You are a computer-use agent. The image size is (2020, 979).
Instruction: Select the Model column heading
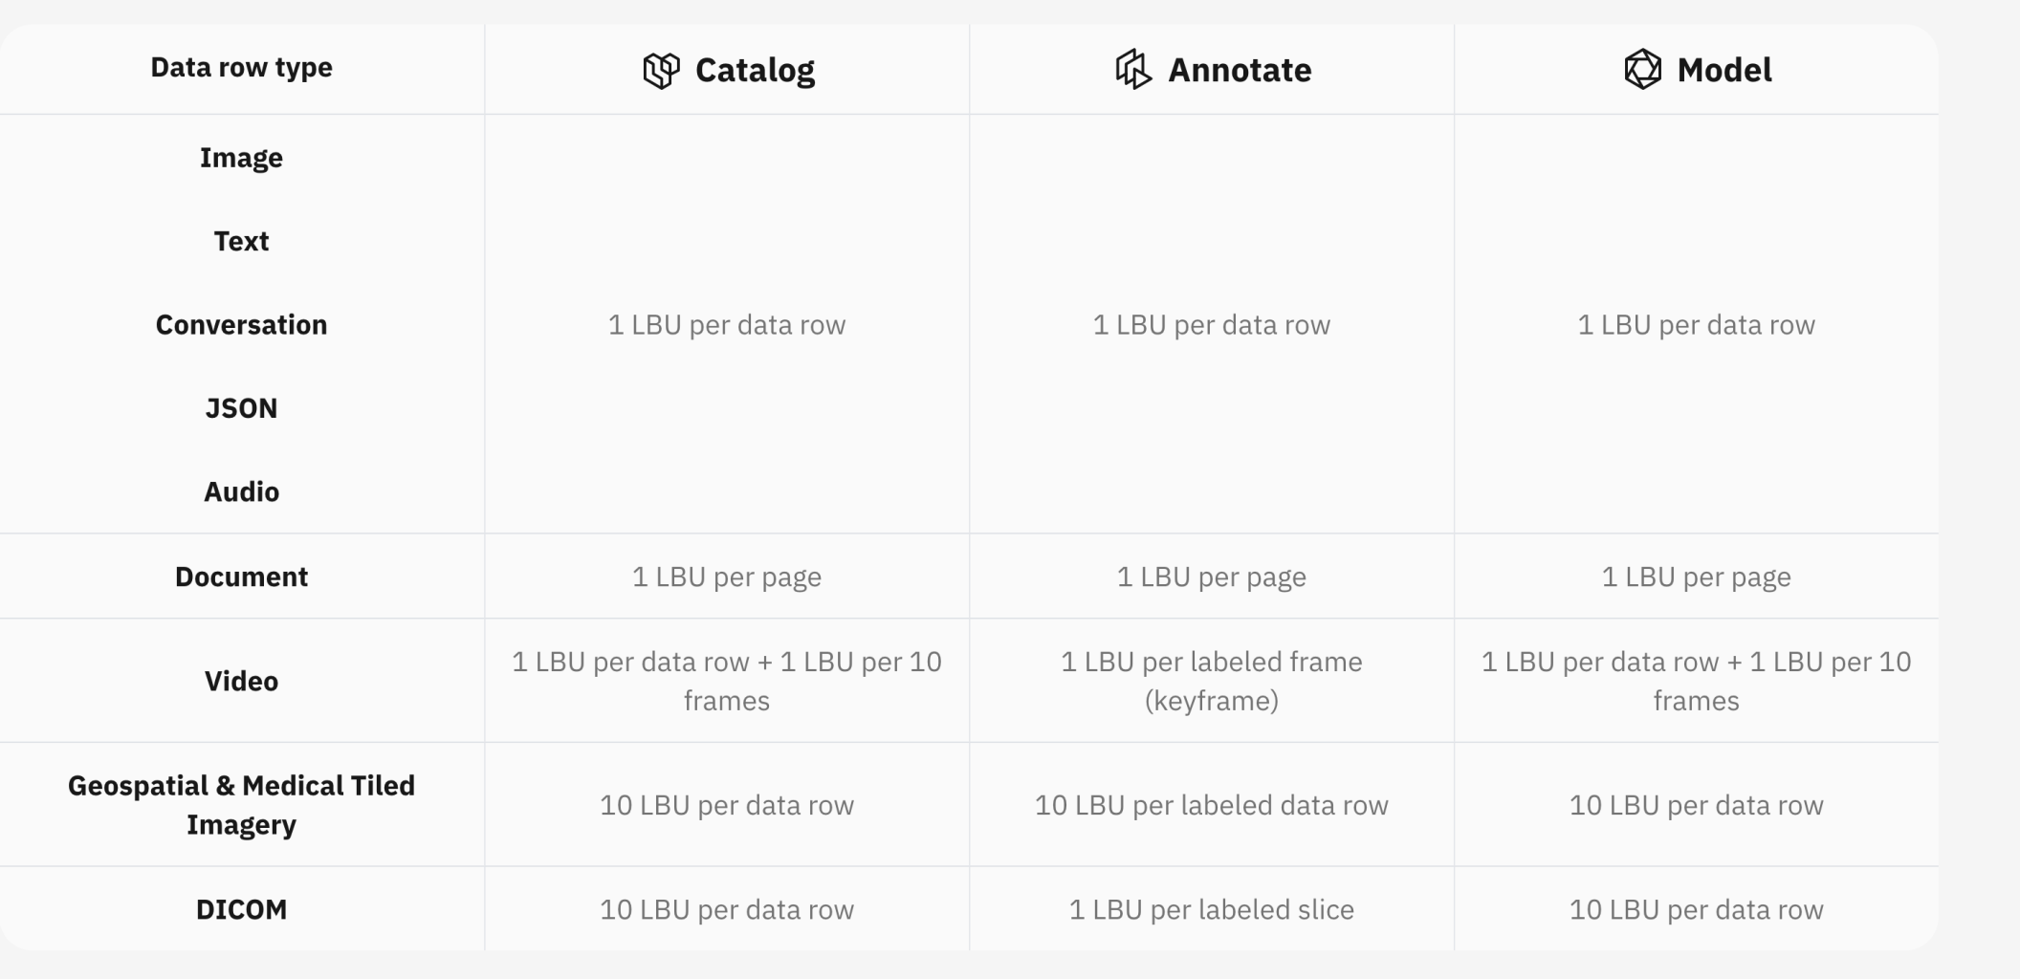tap(1724, 70)
